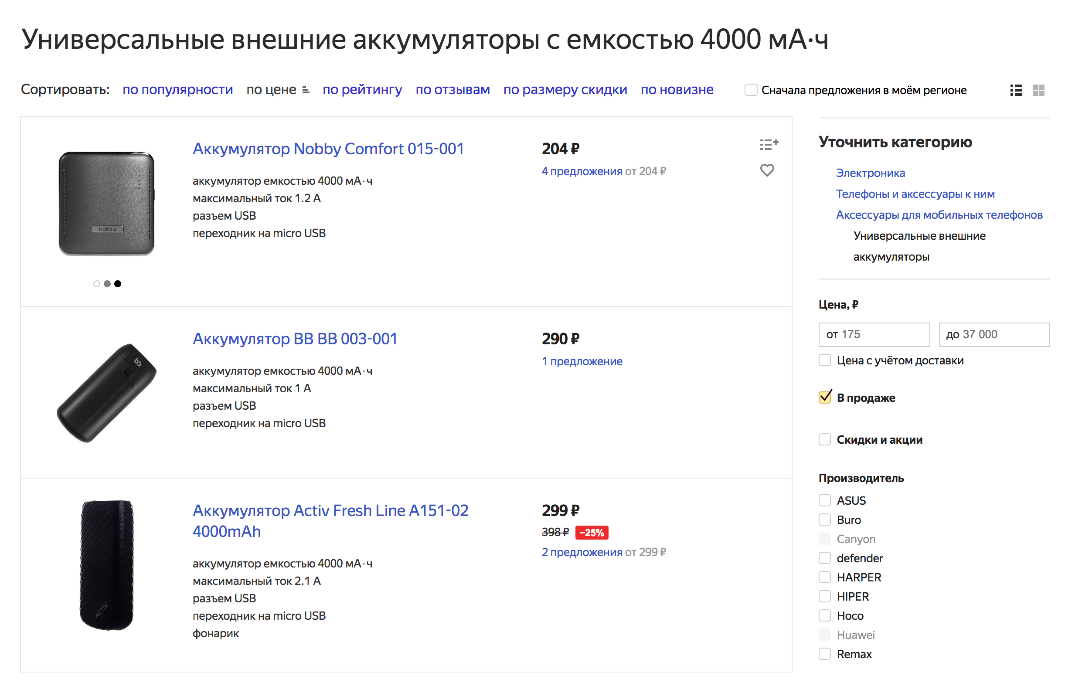
Task: Switch to grid view layout icon
Action: click(1038, 90)
